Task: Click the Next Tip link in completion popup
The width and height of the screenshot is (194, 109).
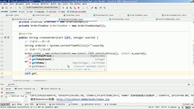Action: click(87, 69)
